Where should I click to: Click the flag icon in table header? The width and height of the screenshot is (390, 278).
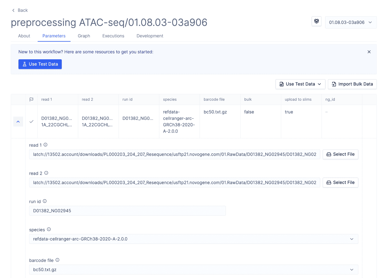click(31, 99)
